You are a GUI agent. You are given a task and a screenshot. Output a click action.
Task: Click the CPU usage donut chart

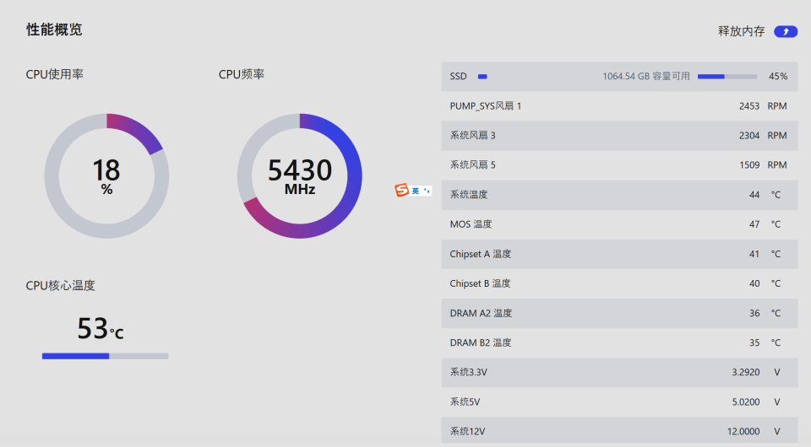(x=106, y=175)
